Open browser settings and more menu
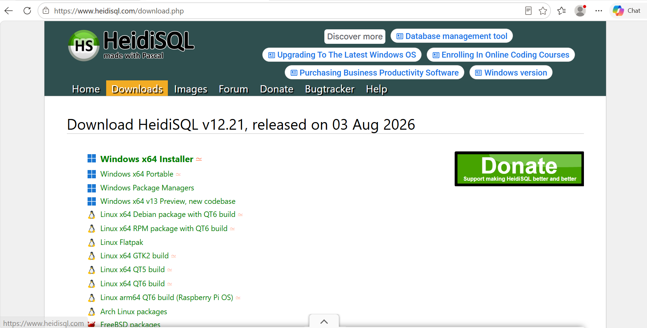 click(x=599, y=11)
